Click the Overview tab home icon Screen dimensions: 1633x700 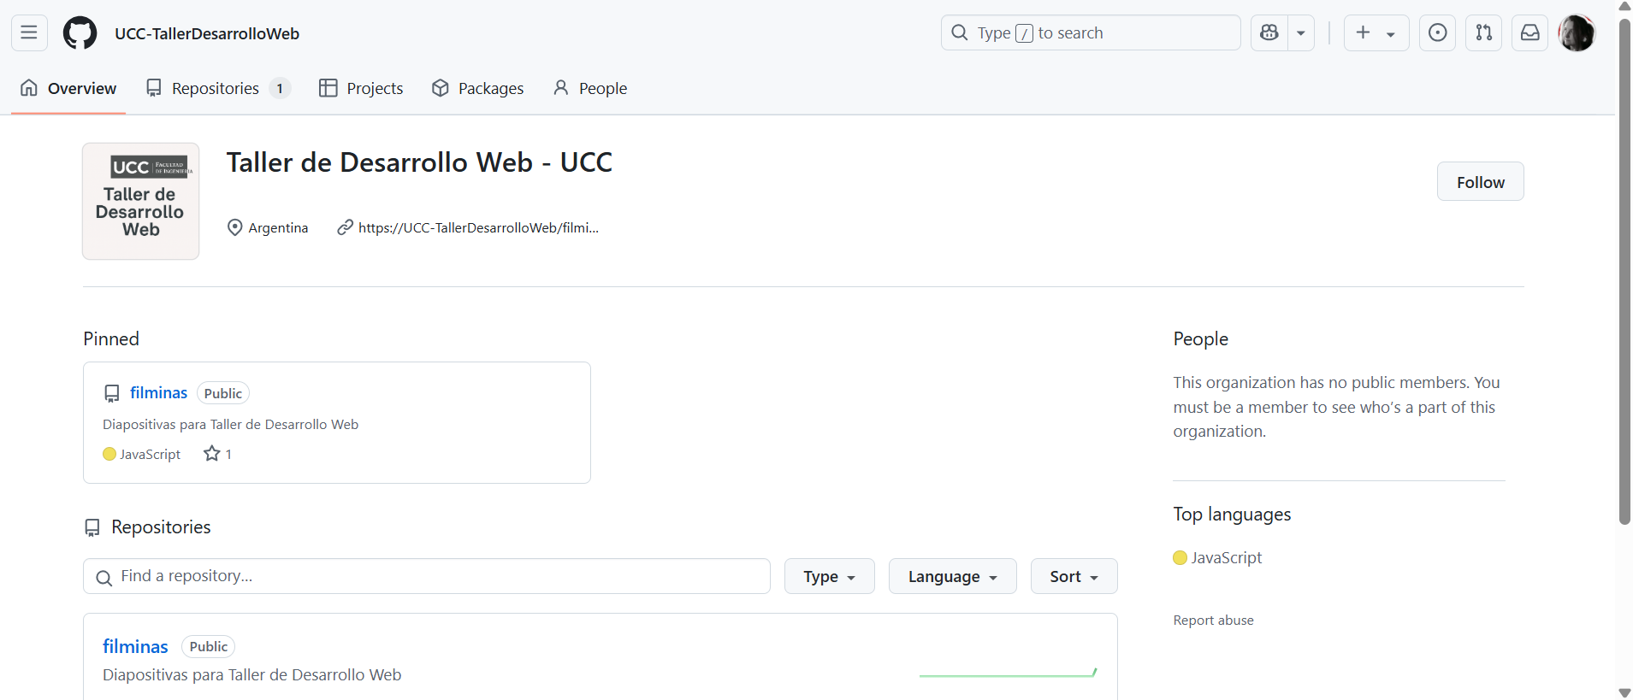pos(29,87)
